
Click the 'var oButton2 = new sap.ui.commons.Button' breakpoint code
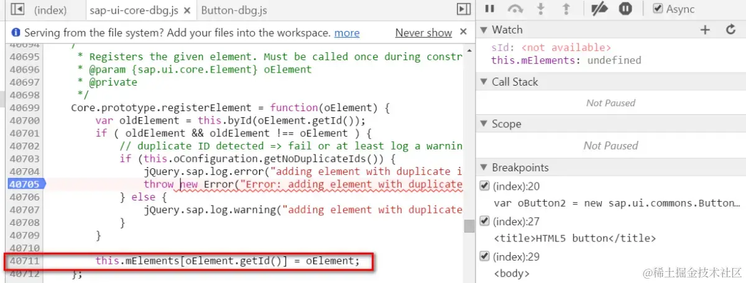click(617, 203)
